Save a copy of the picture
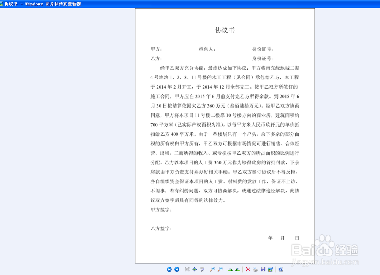Viewport: 380px width, 275px height. pos(263,269)
